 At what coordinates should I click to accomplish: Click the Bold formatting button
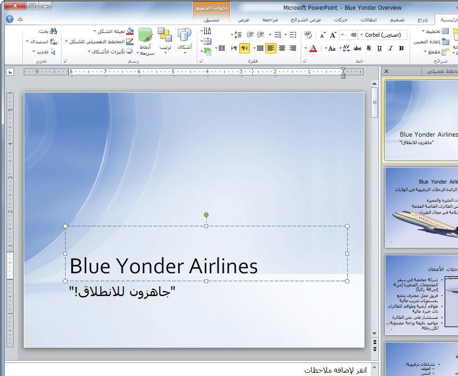(x=401, y=48)
